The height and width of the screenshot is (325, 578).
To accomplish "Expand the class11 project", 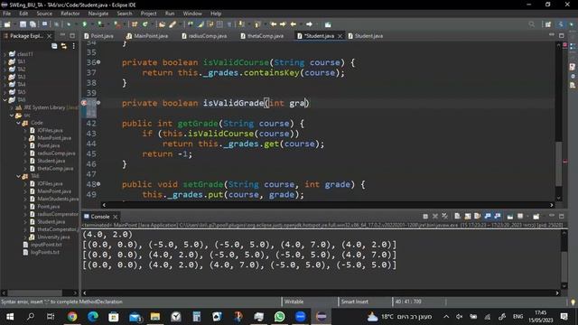I will (5, 54).
